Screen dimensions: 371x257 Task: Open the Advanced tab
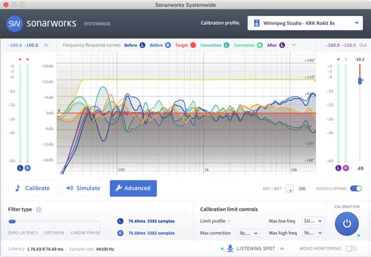tap(133, 188)
